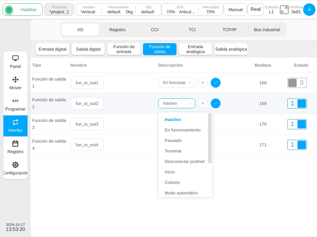Open the user avatar A
This screenshot has width=317, height=237.
309,10
